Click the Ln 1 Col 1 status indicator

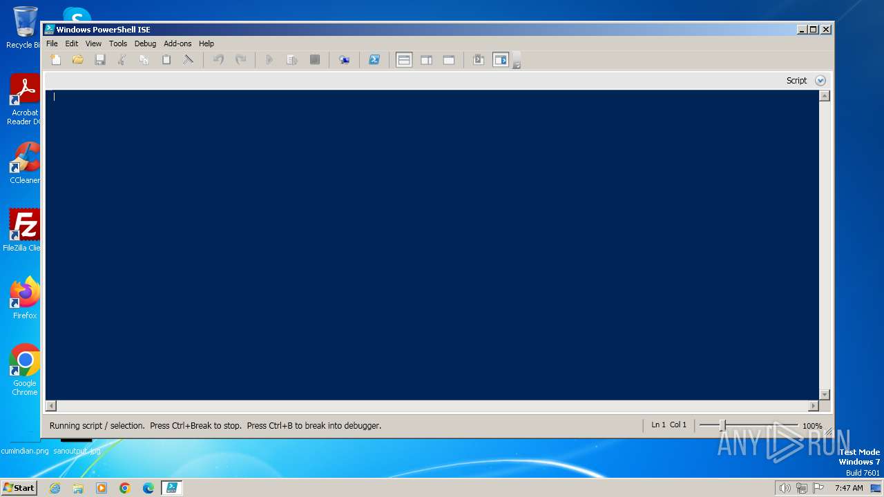(x=669, y=425)
